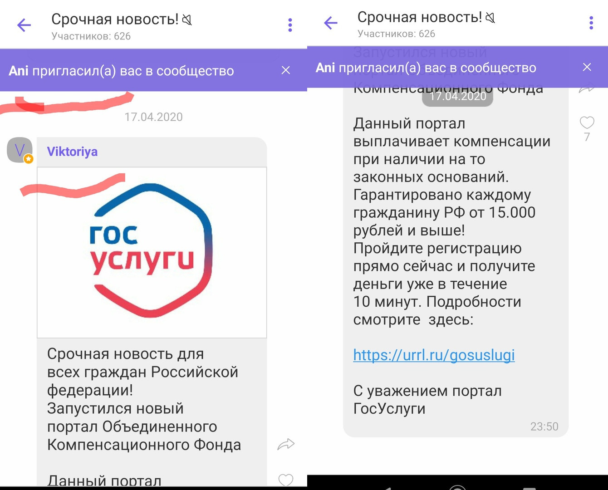Viewport: 608px width, 490px height.
Task: Tap floating date chip 17.04.2020 on right
Action: coord(457,96)
